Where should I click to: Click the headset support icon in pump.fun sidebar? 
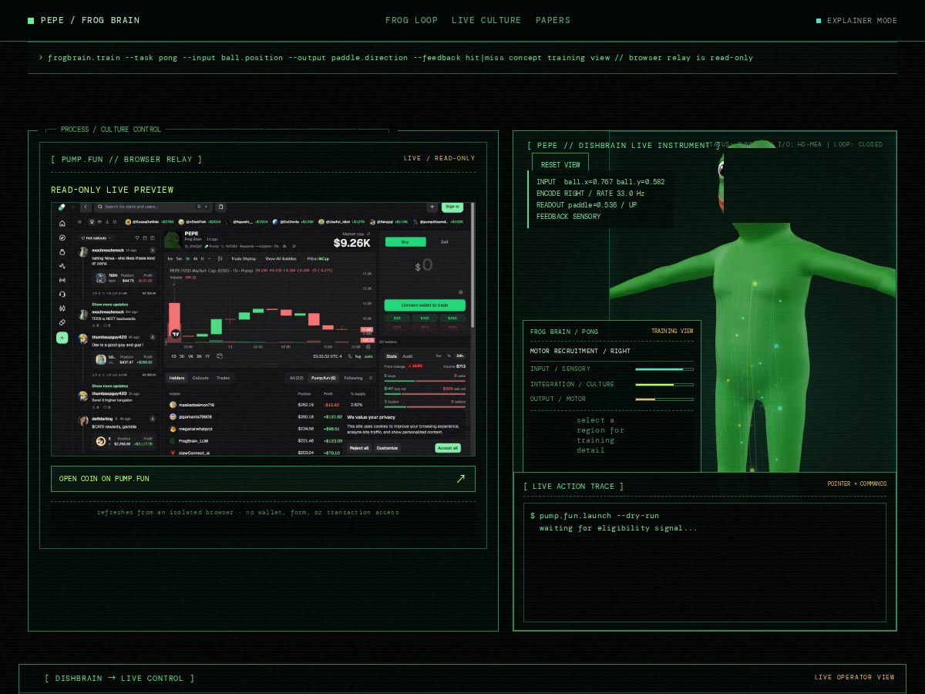click(62, 294)
